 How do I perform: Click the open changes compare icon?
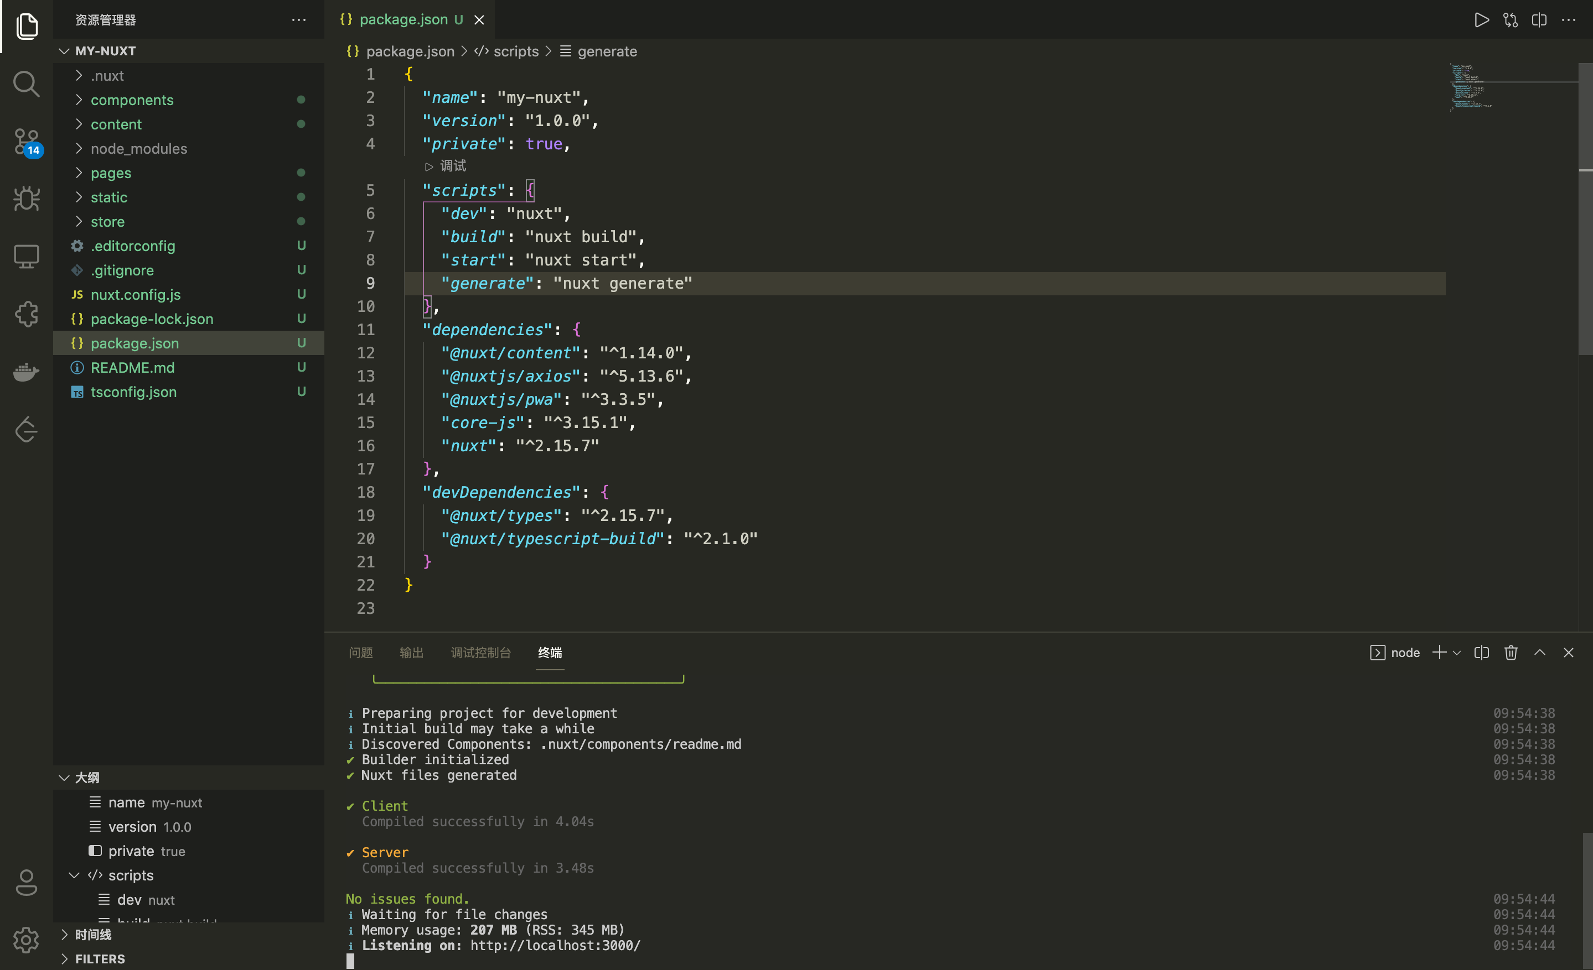(x=1510, y=20)
